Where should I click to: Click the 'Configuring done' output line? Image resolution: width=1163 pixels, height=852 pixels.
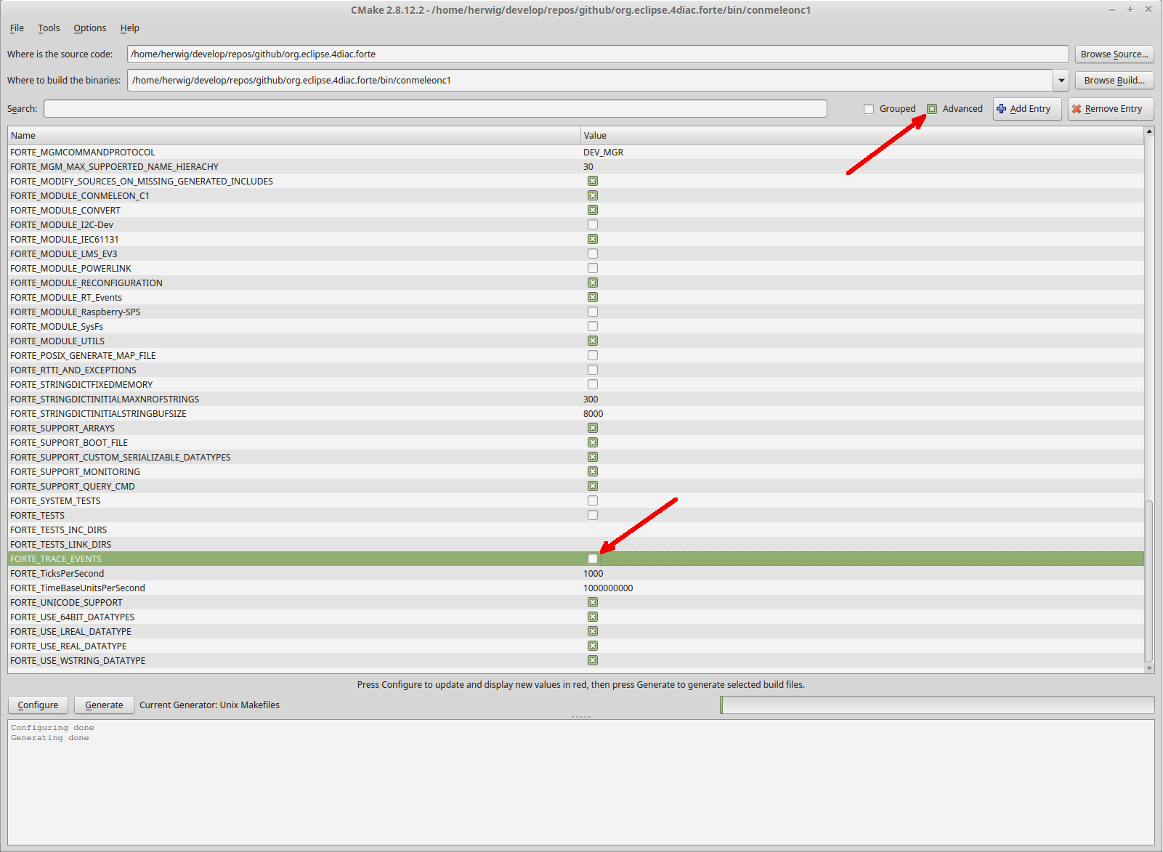click(52, 728)
